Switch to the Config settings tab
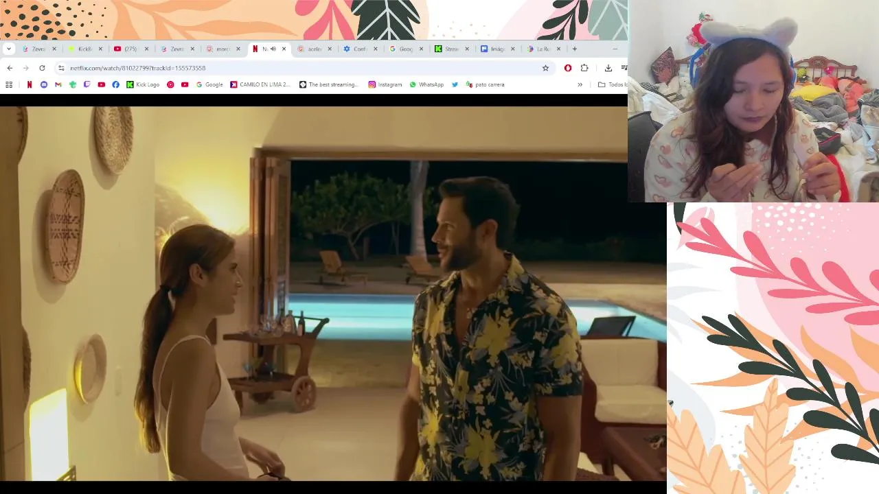879x494 pixels. coord(361,49)
